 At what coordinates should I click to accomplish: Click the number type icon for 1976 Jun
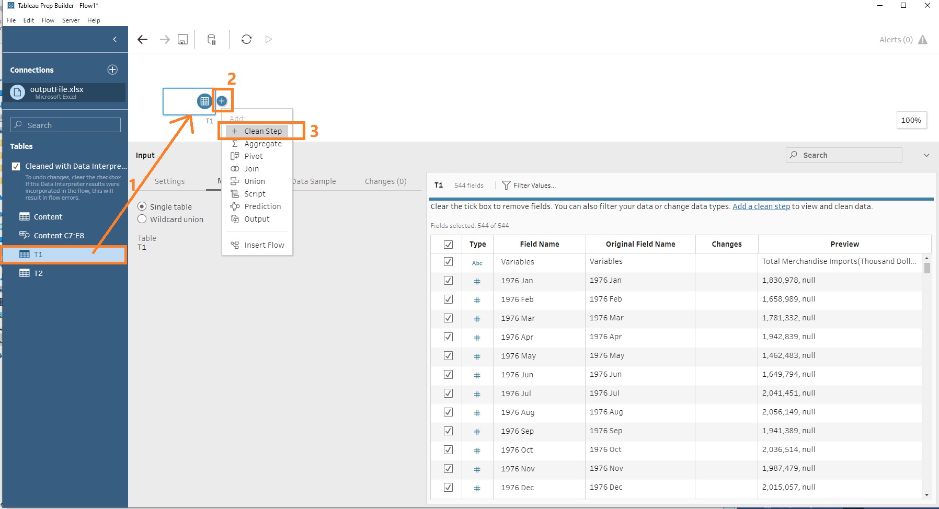click(477, 375)
